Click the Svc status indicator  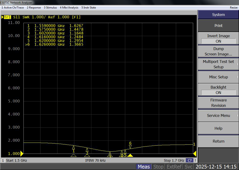pos(189,167)
